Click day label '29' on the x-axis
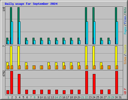 [x=112, y=97]
